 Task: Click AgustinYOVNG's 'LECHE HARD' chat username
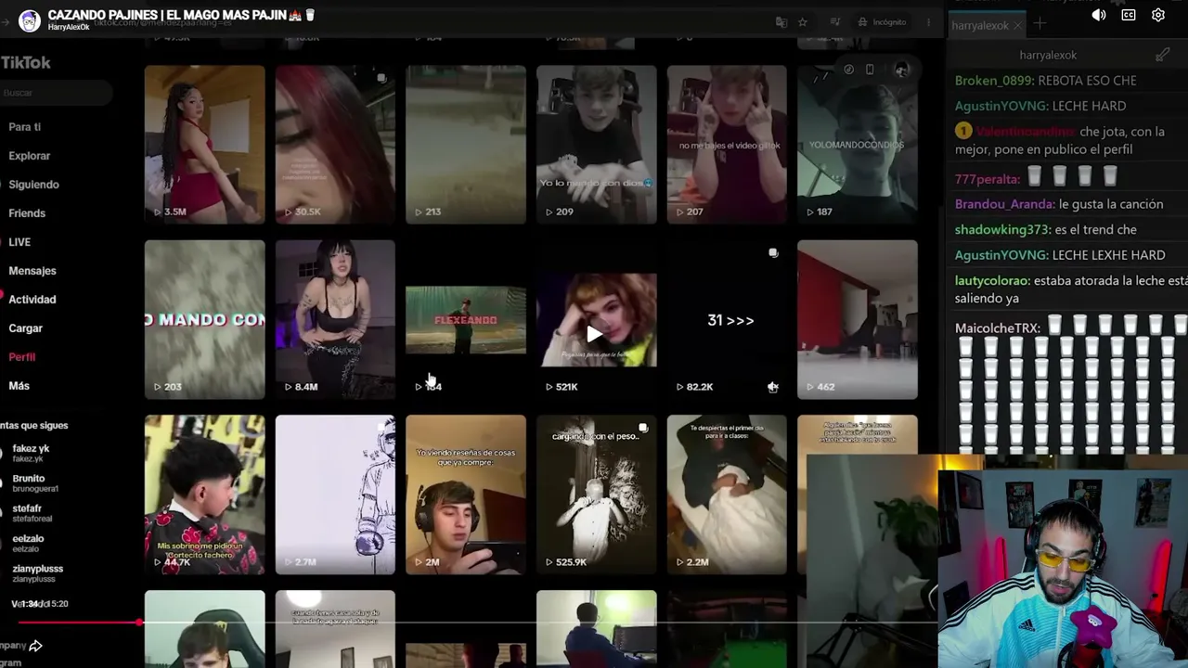[x=999, y=106]
